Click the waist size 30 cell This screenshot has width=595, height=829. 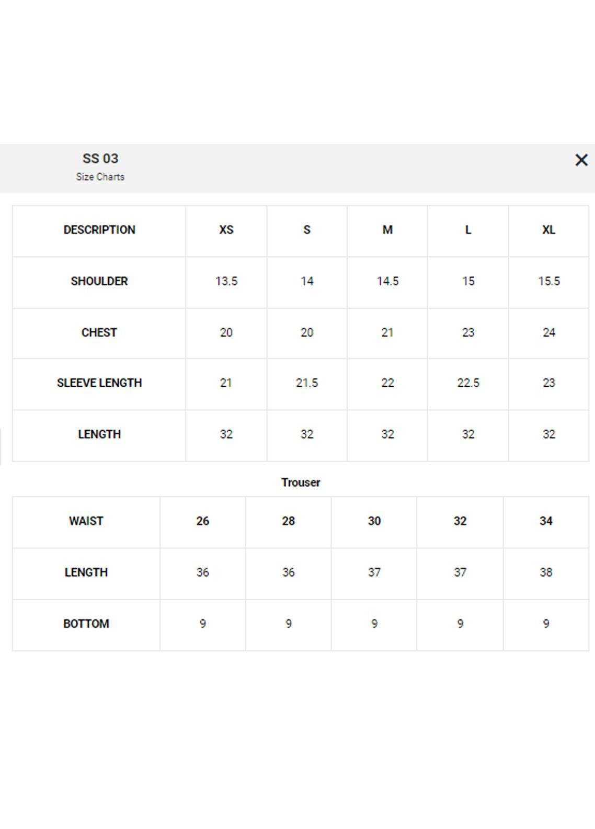[374, 521]
